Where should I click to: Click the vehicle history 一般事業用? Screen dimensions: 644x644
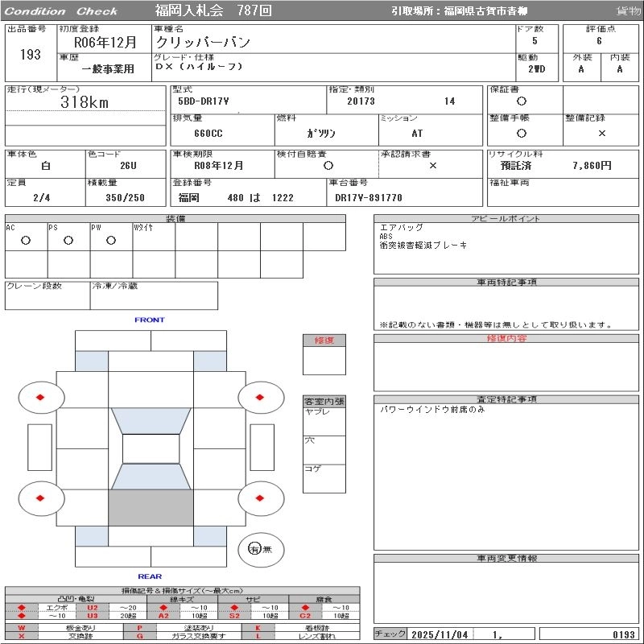coord(108,69)
